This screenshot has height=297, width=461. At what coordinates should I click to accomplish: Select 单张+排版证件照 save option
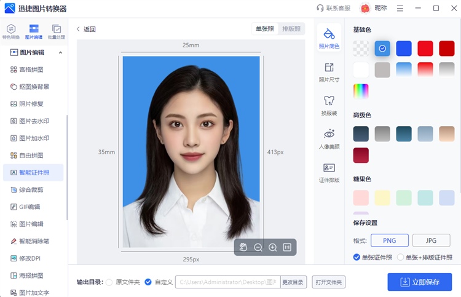pos(401,257)
